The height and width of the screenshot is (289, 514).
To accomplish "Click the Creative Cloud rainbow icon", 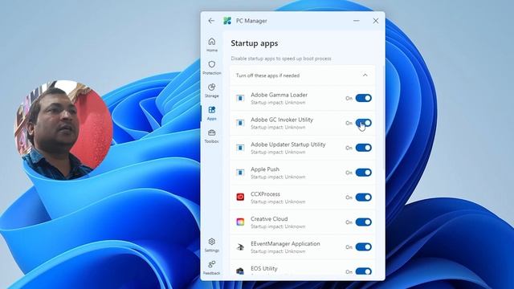I will (x=240, y=222).
